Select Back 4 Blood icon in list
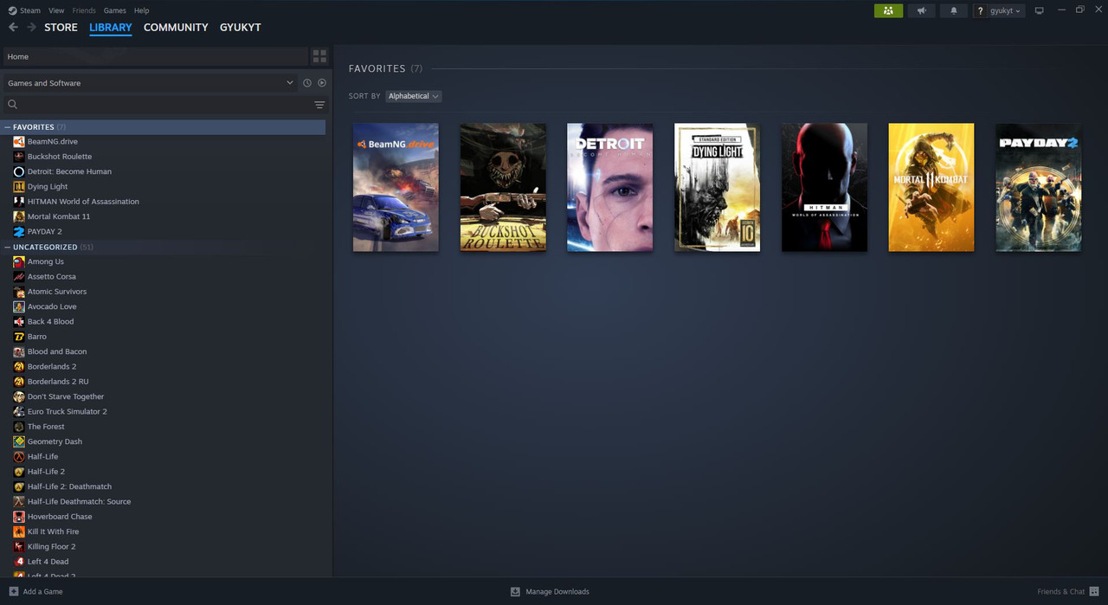Viewport: 1108px width, 605px height. click(x=19, y=321)
